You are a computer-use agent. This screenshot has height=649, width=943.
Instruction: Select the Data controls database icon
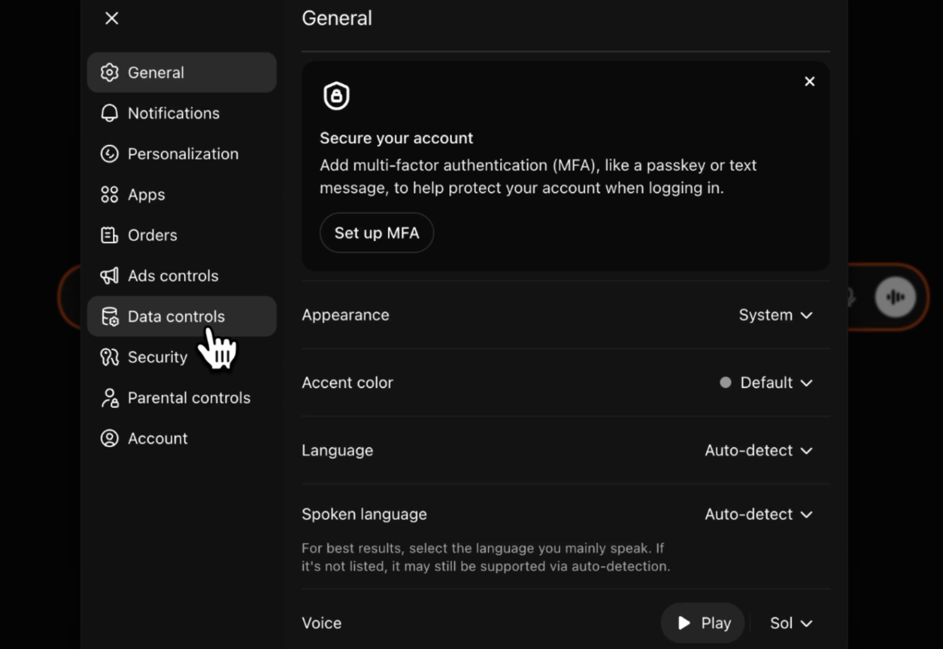click(109, 316)
